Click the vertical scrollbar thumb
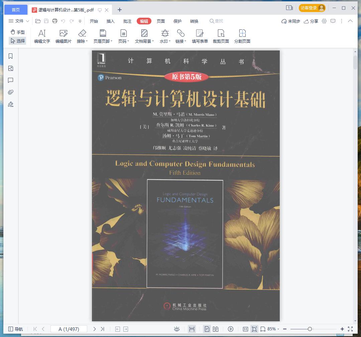Screen dimensions: 361x337 [x=355, y=62]
